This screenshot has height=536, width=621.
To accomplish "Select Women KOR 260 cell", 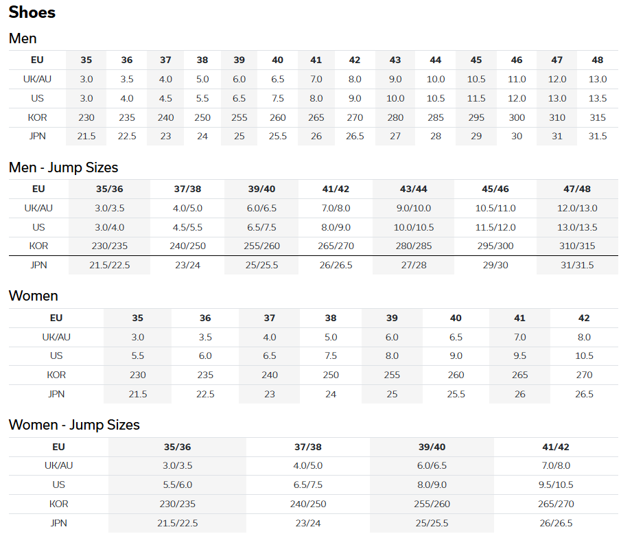I will [x=456, y=375].
